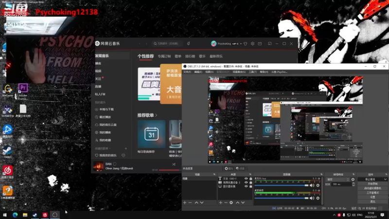Image resolution: width=389 pixels, height=219 pixels.
Task: Move source up in Sources panel
Action: [x=237, y=202]
